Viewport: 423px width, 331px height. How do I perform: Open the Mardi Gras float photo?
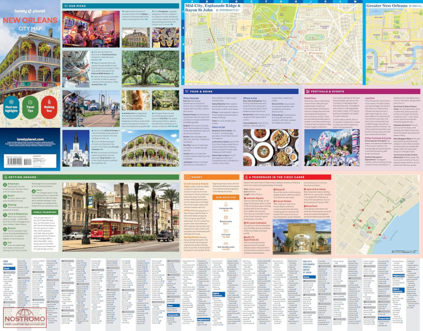[x=332, y=148]
